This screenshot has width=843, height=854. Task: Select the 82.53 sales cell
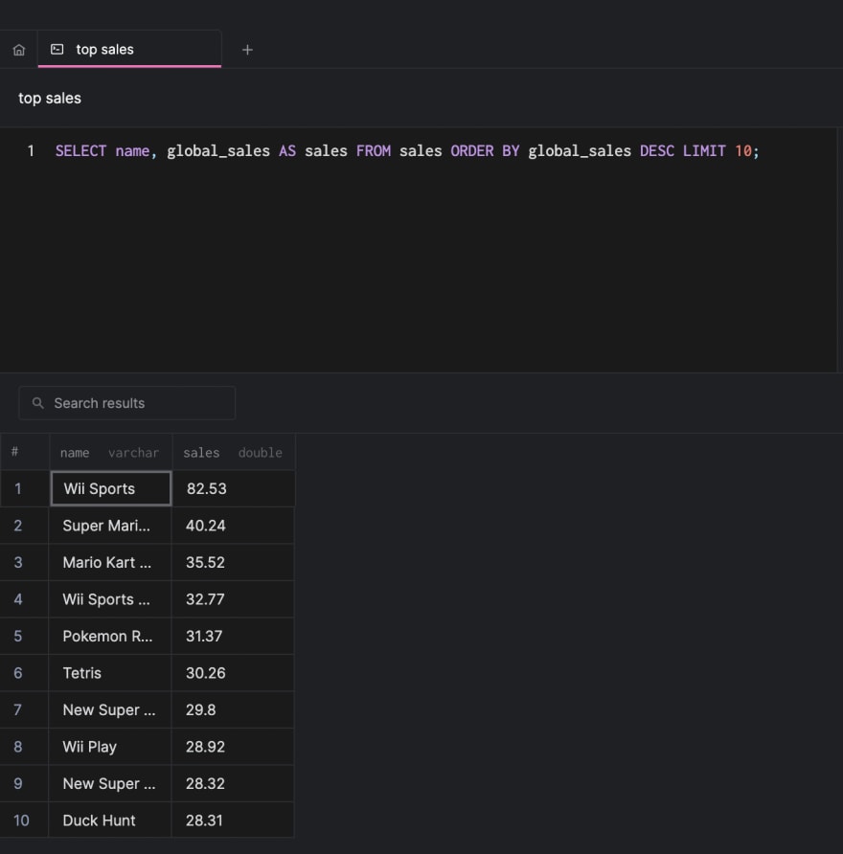pos(233,488)
